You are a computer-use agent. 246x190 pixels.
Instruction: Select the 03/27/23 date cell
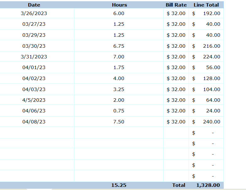pyautogui.click(x=34, y=24)
